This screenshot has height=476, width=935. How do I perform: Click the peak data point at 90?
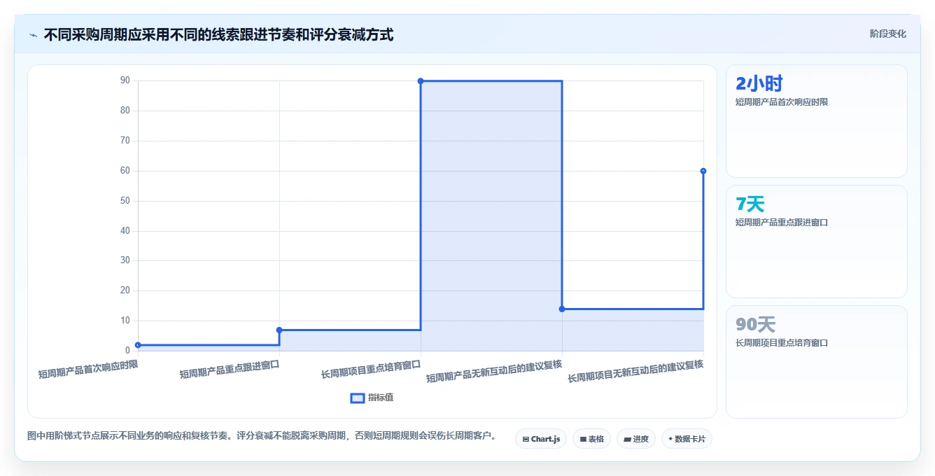[x=421, y=81]
